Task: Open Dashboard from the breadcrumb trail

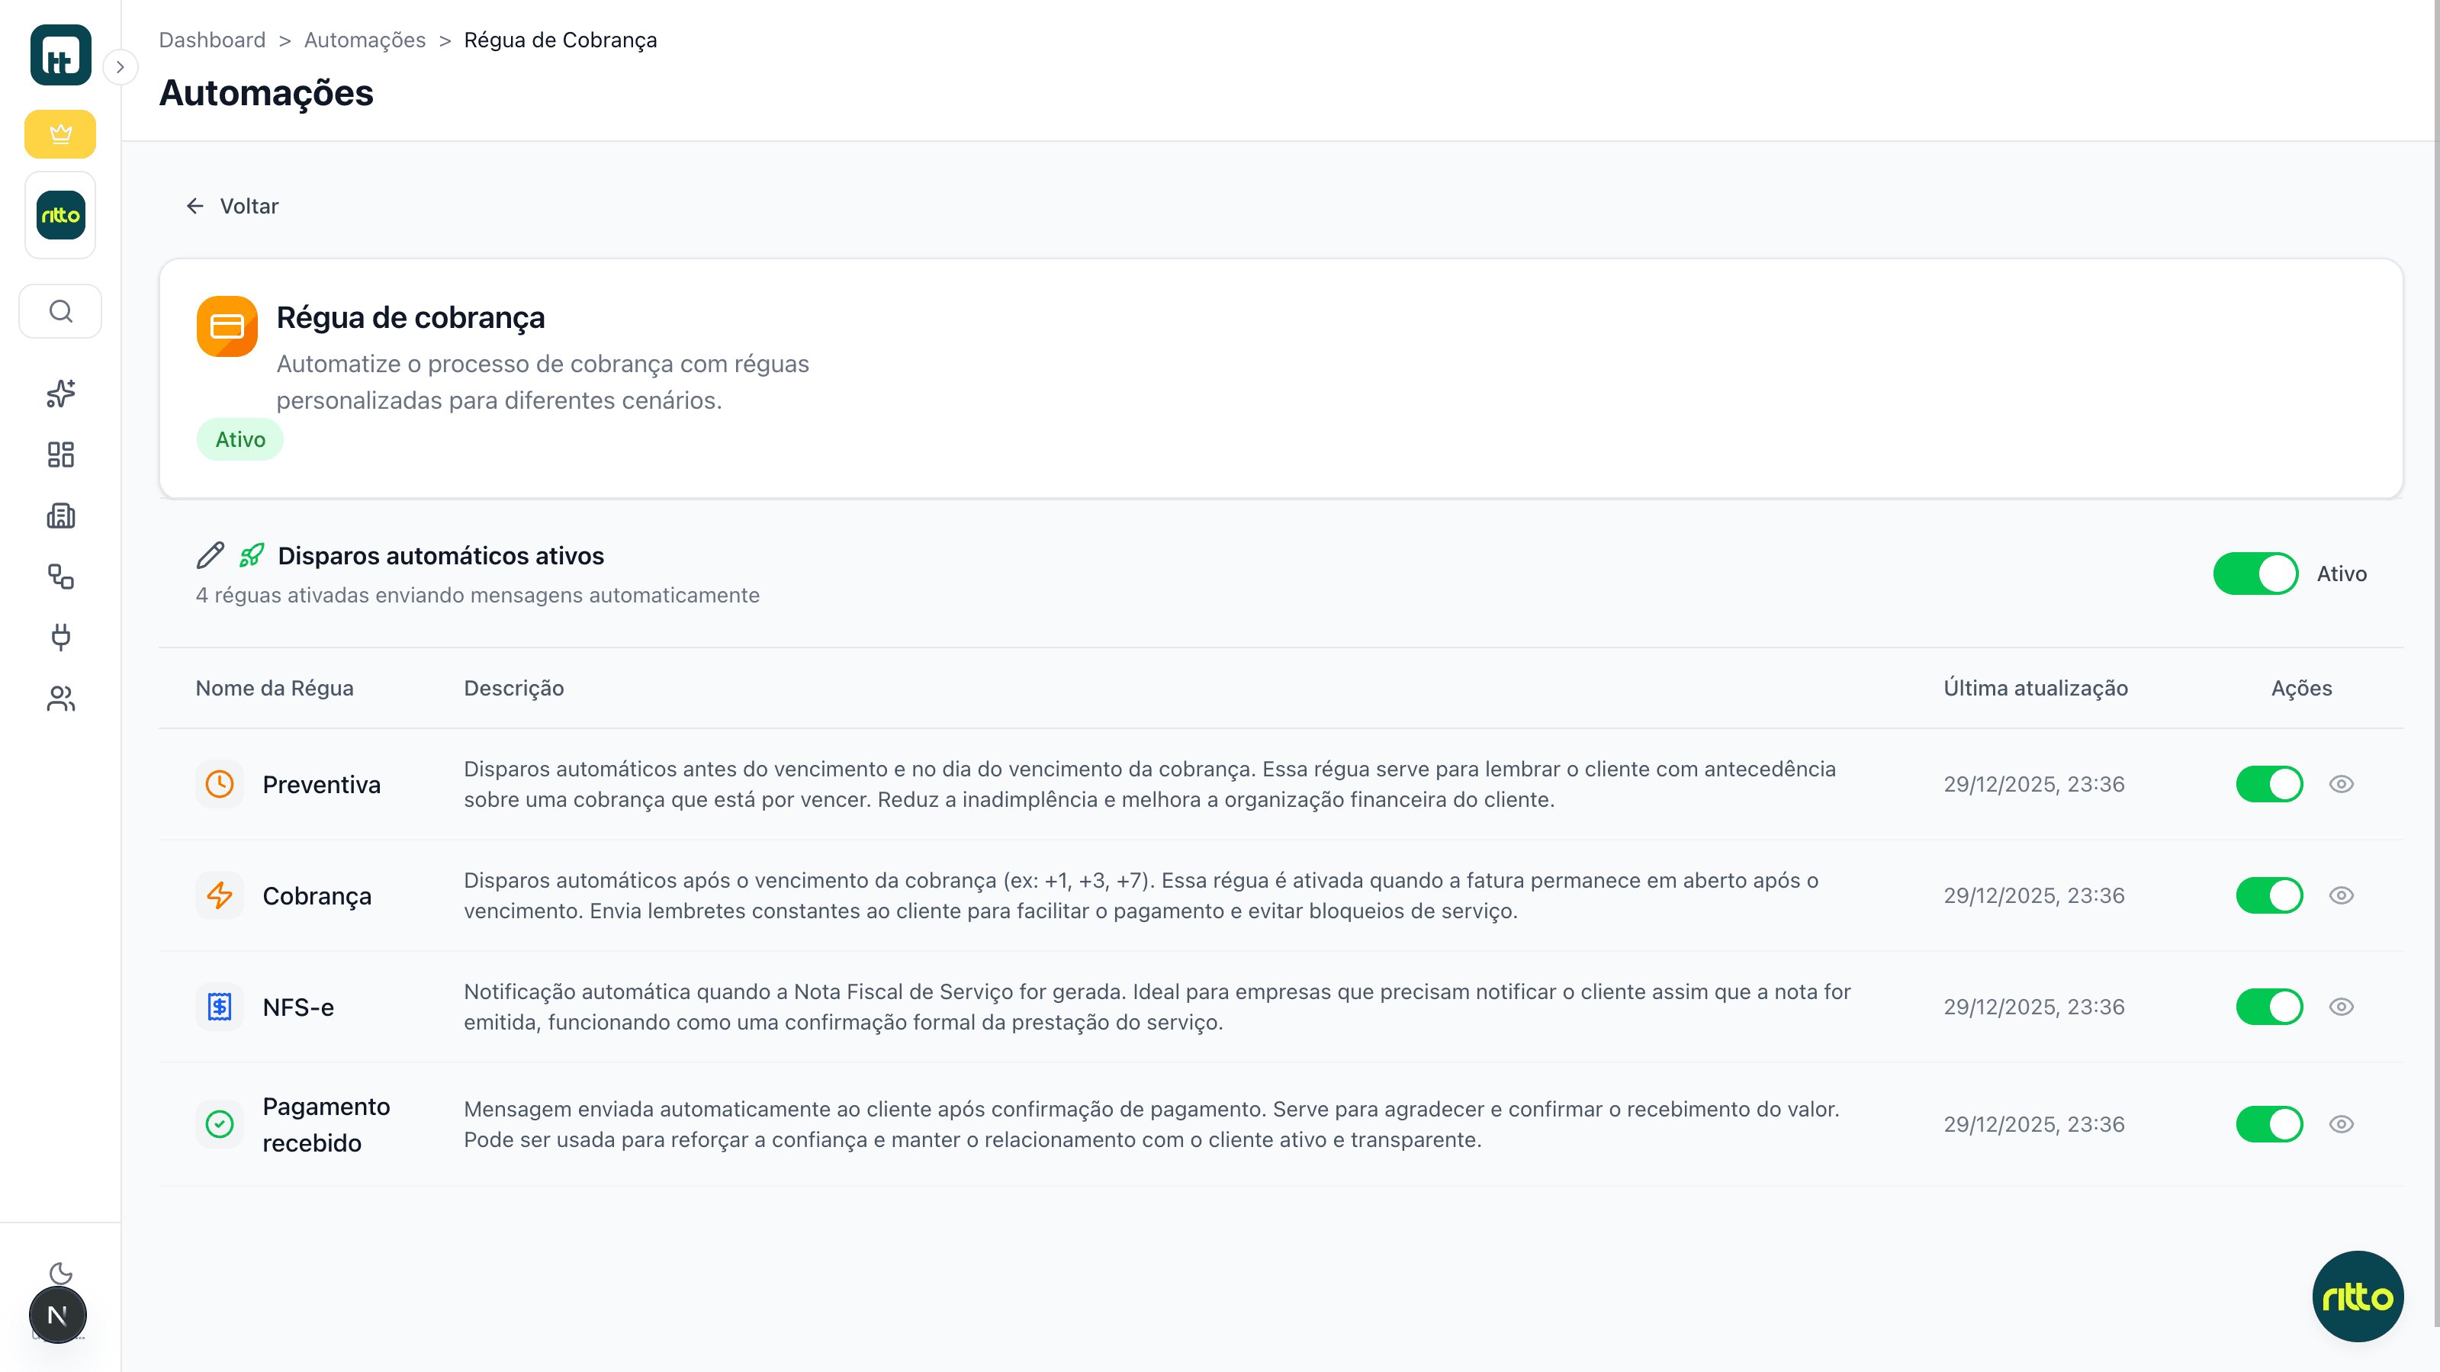Action: 212,40
